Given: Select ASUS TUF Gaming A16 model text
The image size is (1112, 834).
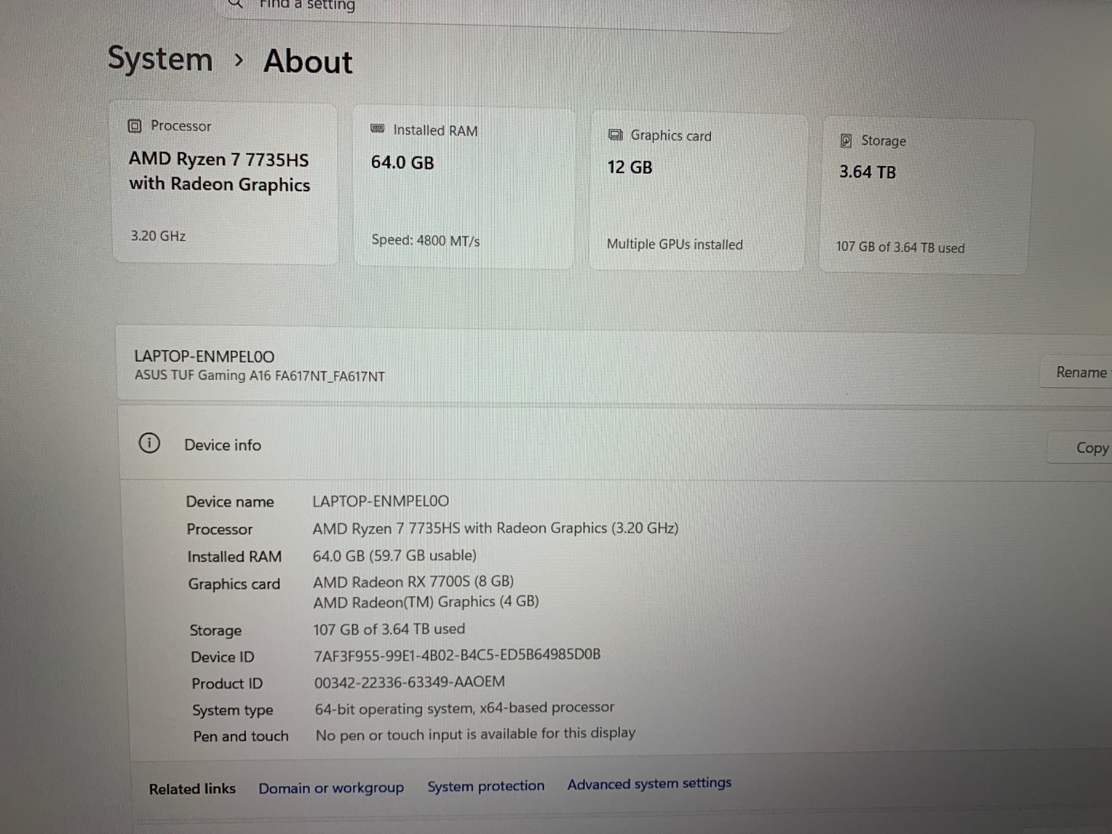Looking at the screenshot, I should (x=259, y=375).
